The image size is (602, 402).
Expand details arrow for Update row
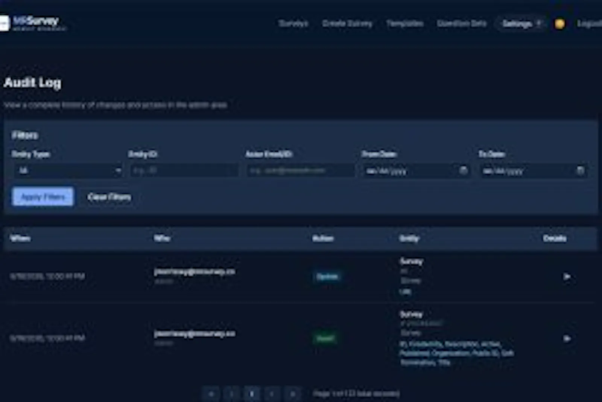pyautogui.click(x=567, y=277)
